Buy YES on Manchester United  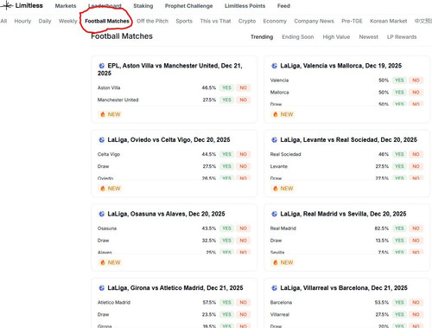coord(226,100)
